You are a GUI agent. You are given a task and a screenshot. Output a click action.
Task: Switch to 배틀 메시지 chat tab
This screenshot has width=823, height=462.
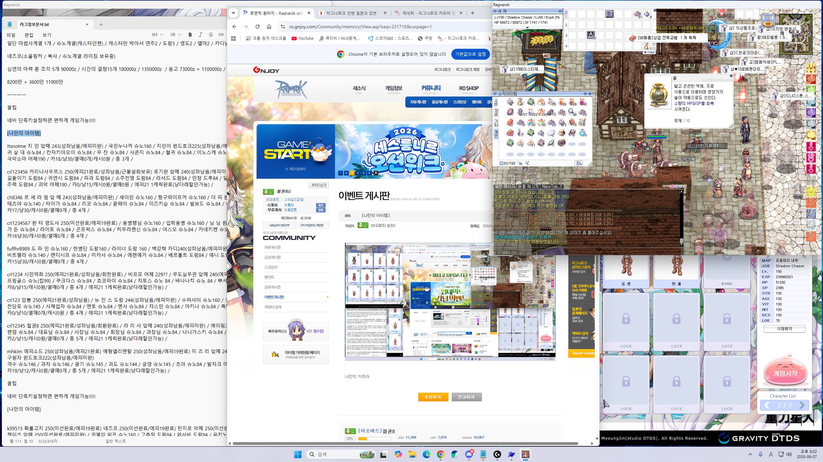click(x=528, y=186)
